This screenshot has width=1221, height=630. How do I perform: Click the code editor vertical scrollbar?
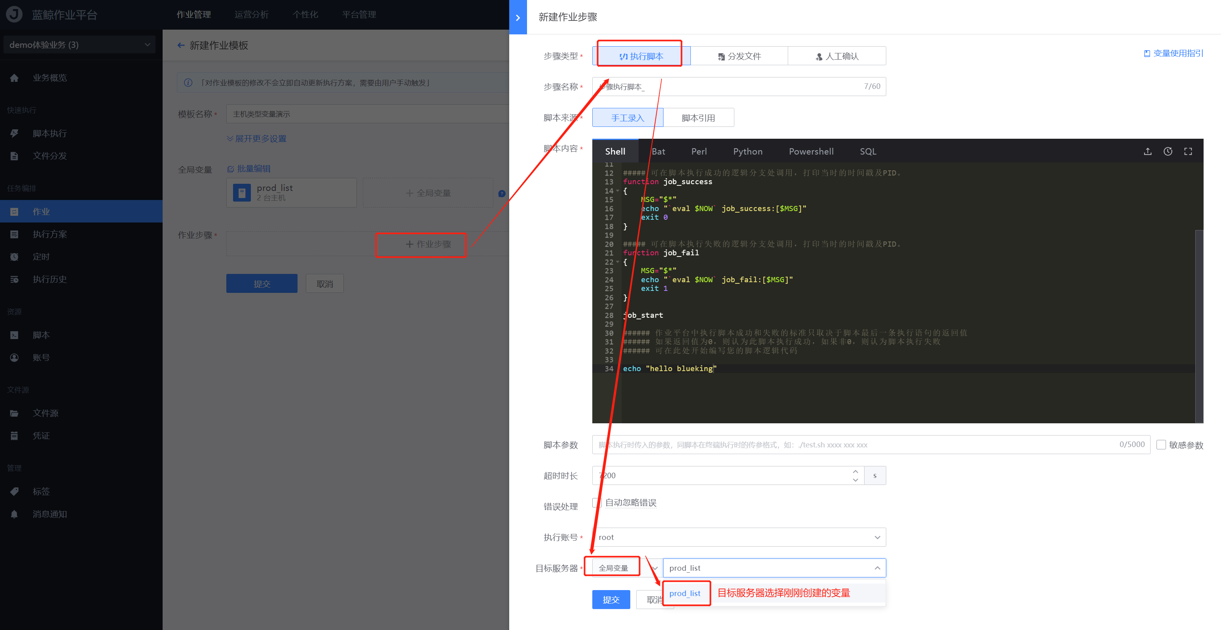pyautogui.click(x=1199, y=326)
